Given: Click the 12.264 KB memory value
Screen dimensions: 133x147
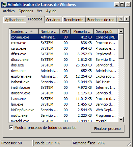Looking at the screenshot, I should coord(84,76).
